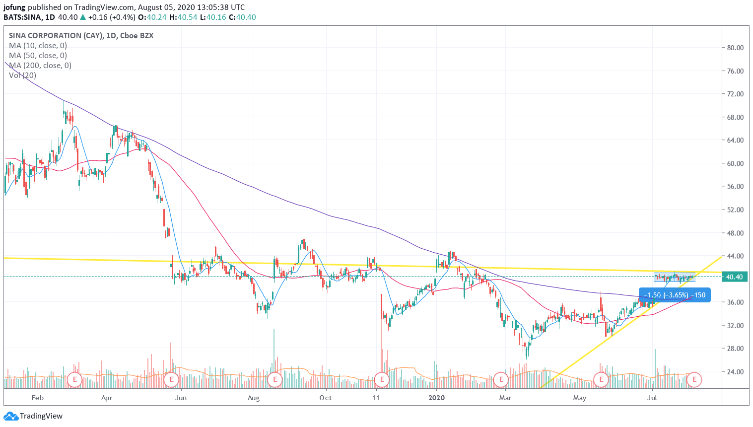Screen dimensions: 753x427
Task: Click the +0.16 (+0.4%) change value
Action: tap(112, 17)
